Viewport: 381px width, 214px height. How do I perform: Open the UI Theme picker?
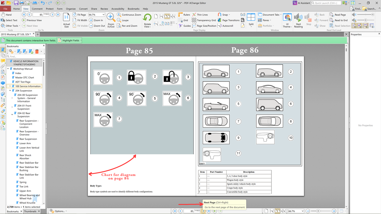[x=287, y=21]
